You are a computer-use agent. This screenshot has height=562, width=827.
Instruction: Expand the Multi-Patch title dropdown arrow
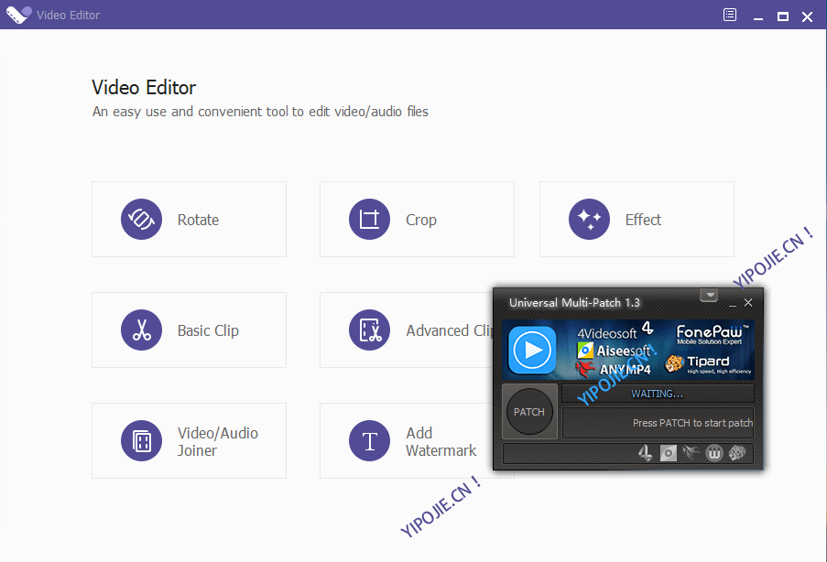[x=709, y=296]
